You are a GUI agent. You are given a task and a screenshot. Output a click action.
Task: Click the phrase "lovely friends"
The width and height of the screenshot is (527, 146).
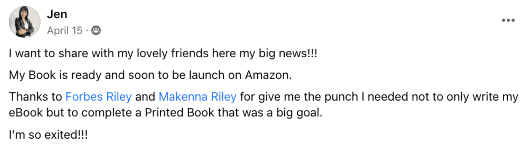[173, 53]
